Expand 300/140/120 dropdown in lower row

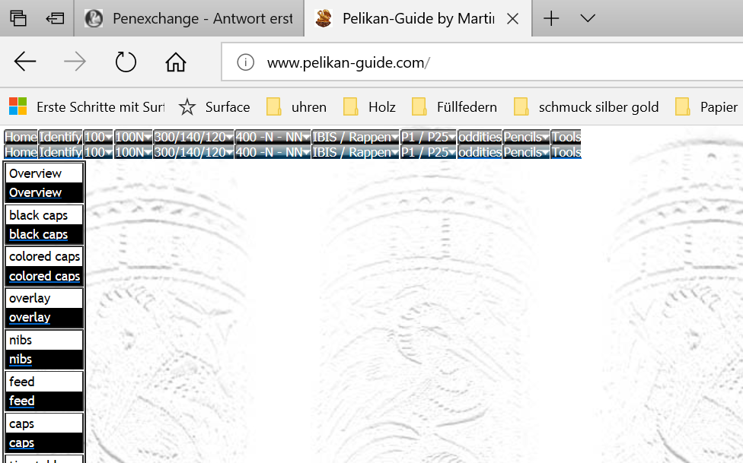tap(193, 152)
